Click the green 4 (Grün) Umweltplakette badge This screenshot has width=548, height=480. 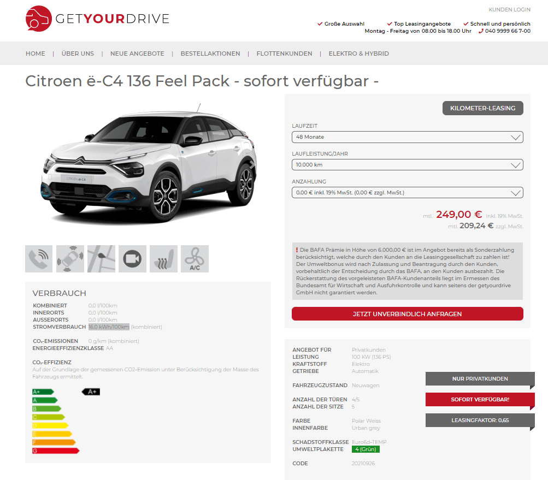366,449
